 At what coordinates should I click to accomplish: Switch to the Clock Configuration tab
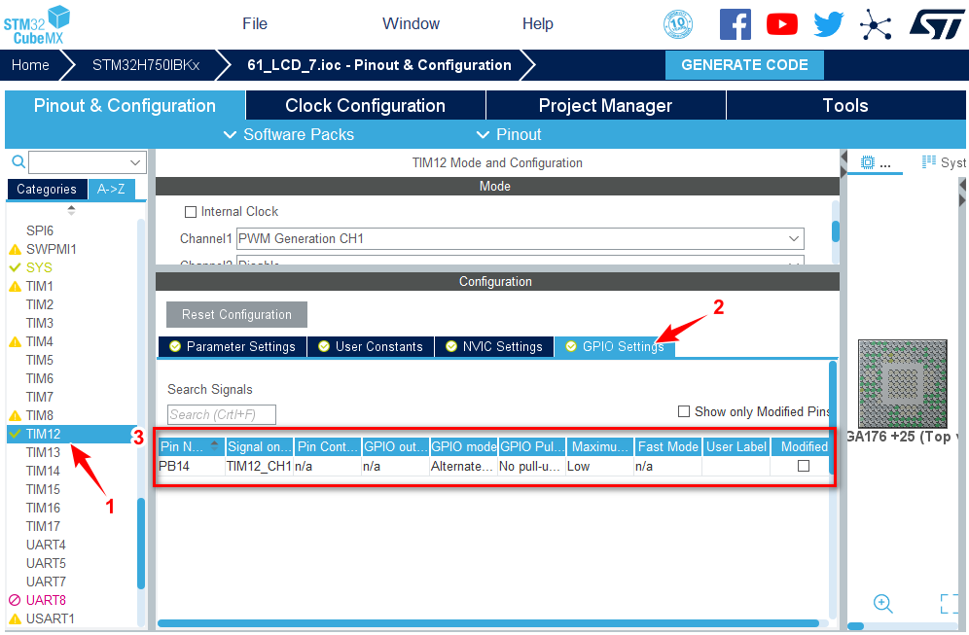coord(365,105)
